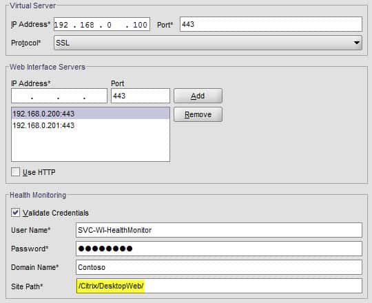Click the Validate Credentials label text
The image size is (372, 303).
[56, 213]
